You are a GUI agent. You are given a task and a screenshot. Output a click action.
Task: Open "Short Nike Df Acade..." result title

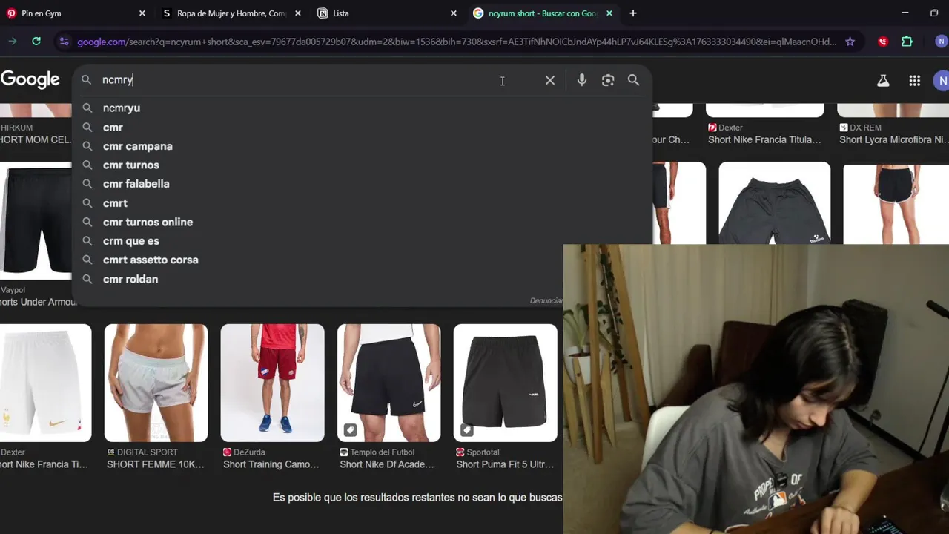click(x=387, y=465)
